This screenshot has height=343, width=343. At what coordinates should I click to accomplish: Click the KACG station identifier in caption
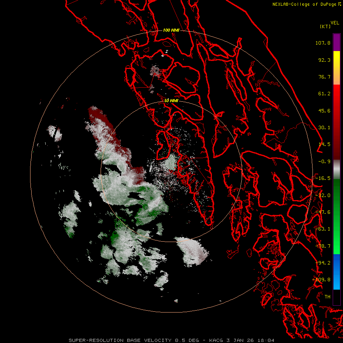tap(217, 340)
